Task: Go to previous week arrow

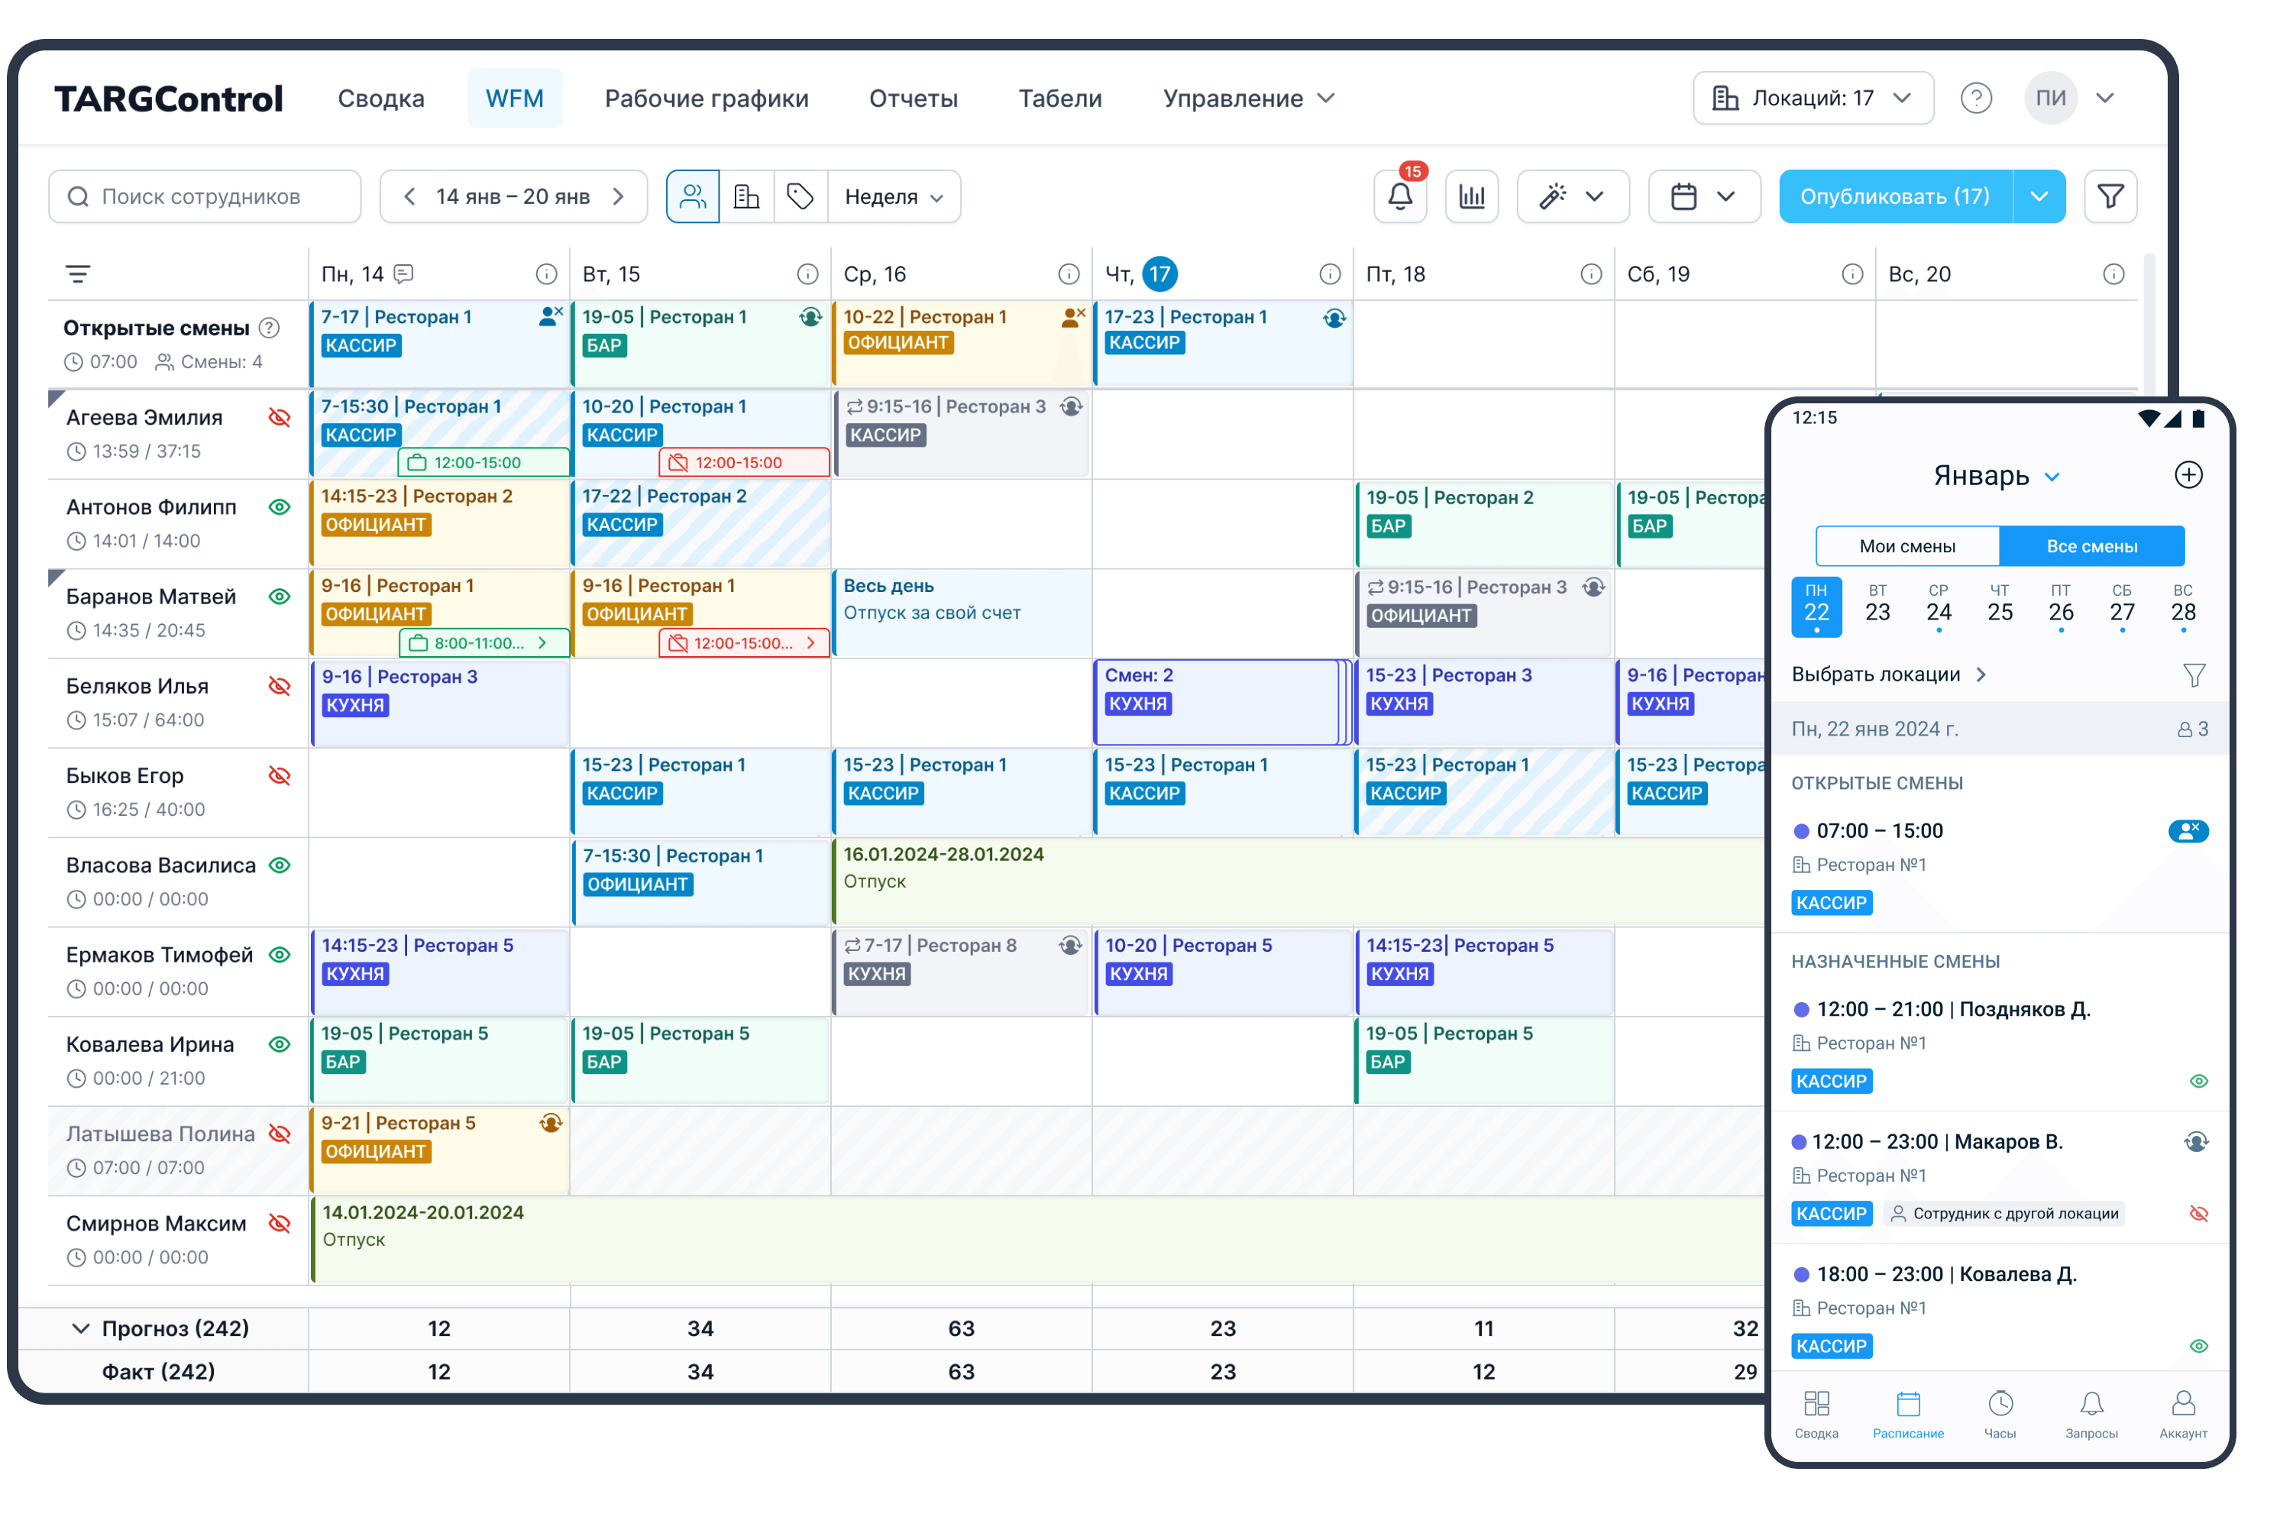Action: pyautogui.click(x=409, y=196)
